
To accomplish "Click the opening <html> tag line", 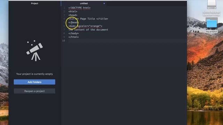I will (x=73, y=11).
